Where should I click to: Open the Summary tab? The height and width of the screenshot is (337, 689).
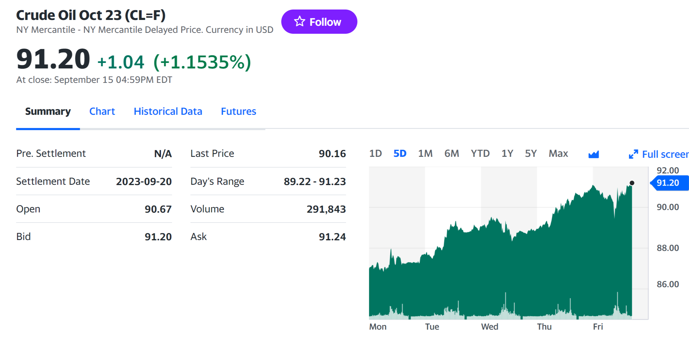coord(48,111)
